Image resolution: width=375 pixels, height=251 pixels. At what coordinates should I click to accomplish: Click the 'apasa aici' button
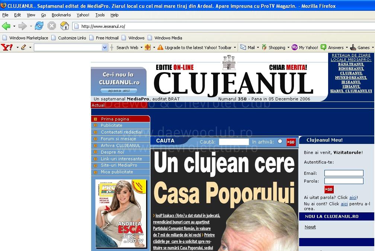pyautogui.click(x=119, y=91)
